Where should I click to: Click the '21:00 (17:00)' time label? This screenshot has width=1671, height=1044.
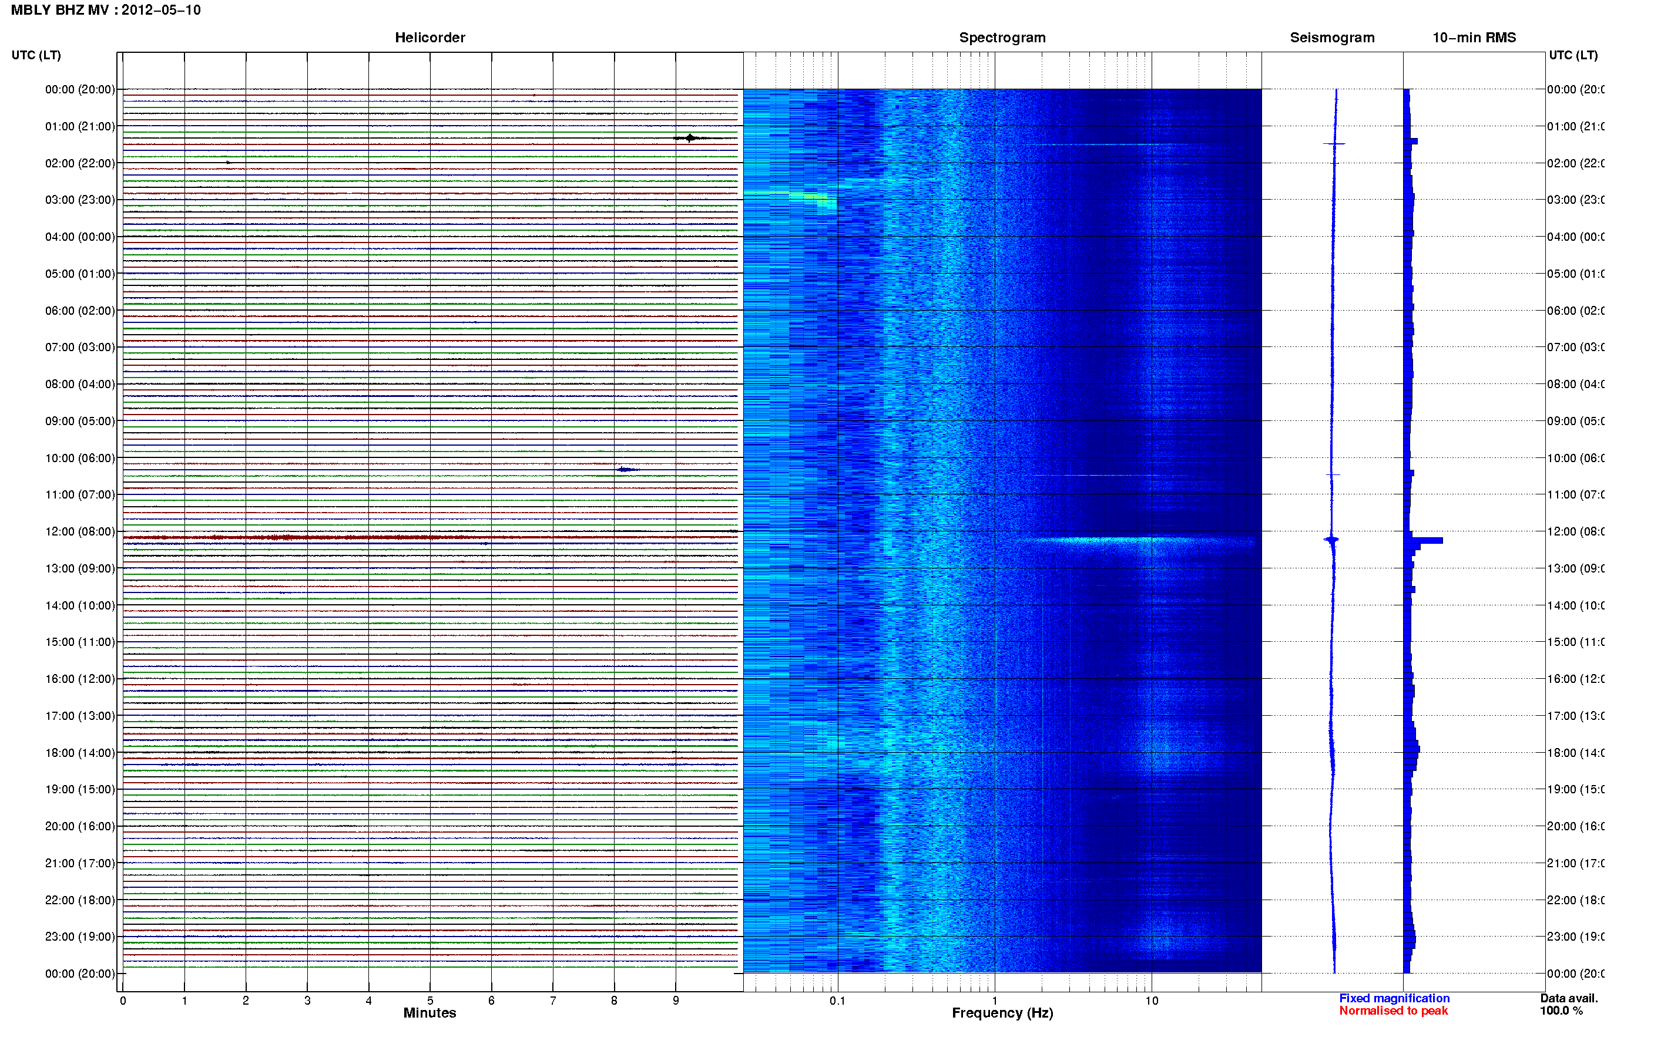(80, 864)
